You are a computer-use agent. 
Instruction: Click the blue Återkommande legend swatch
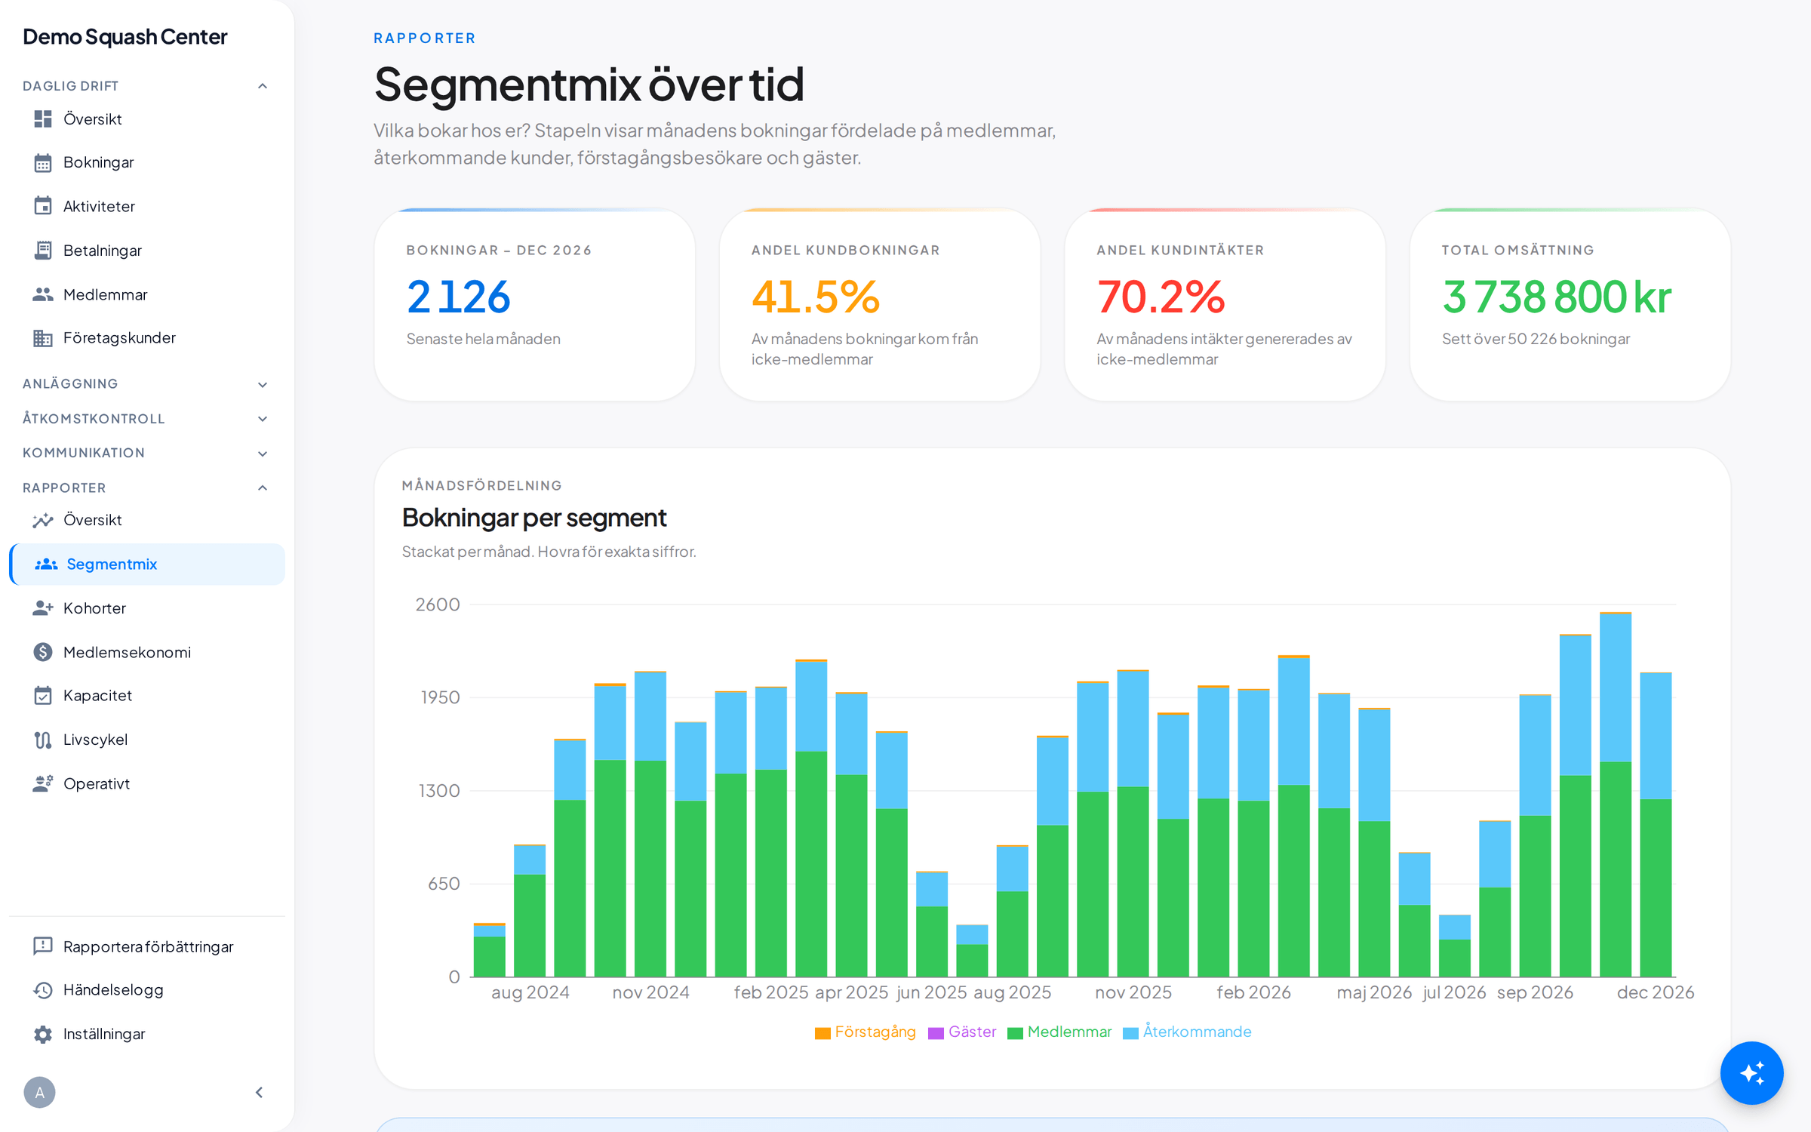click(x=1130, y=1033)
